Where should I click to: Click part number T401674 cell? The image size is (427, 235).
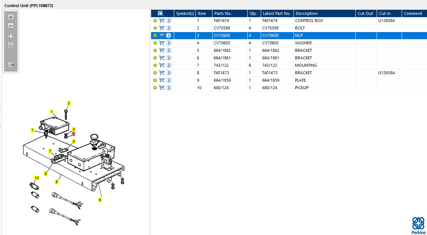click(230, 21)
